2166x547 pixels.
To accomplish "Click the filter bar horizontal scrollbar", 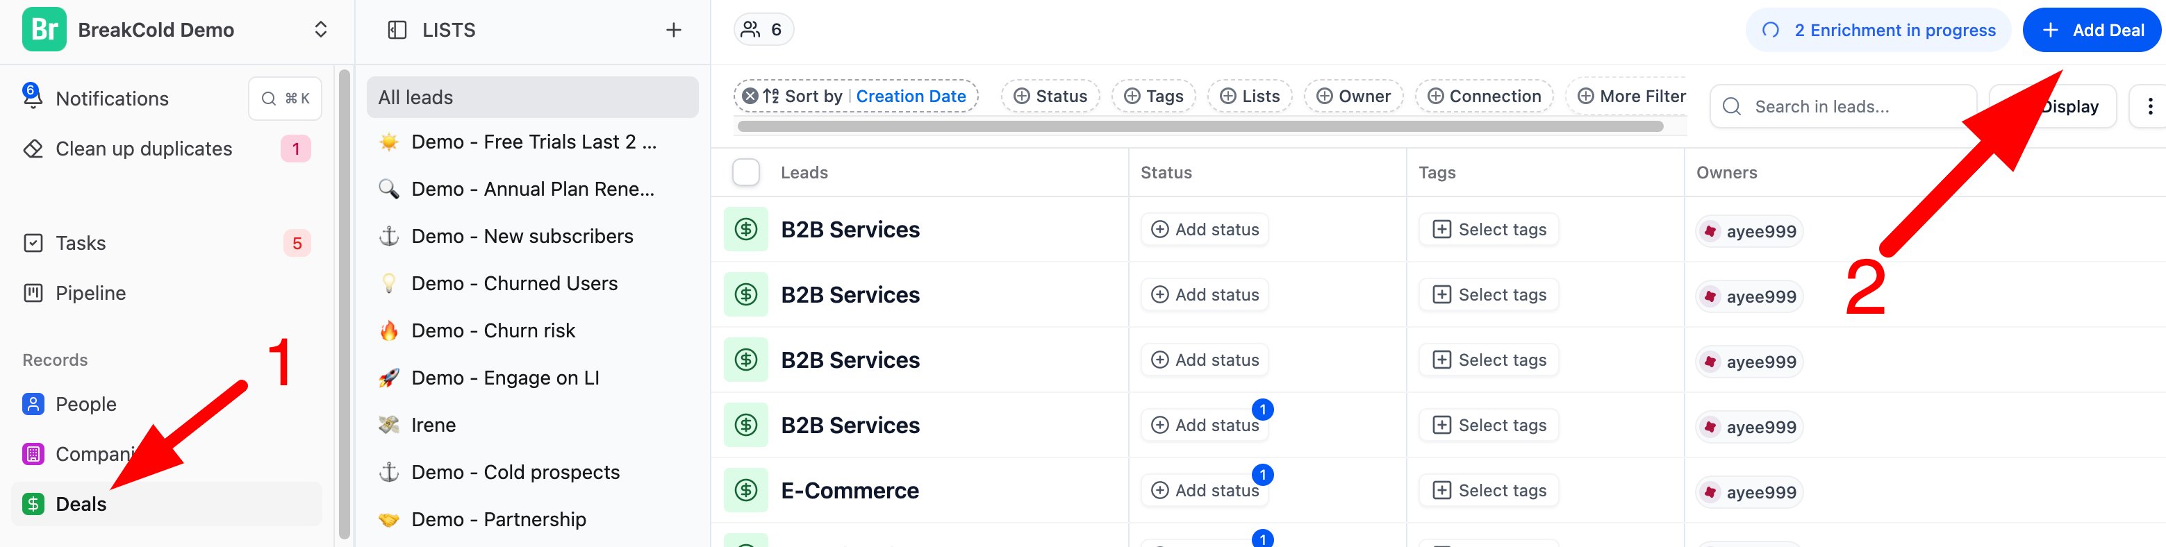I will coord(1200,127).
